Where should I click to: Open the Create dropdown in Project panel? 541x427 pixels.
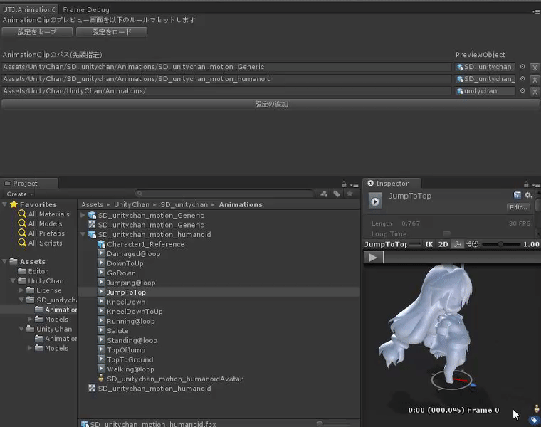coord(20,194)
